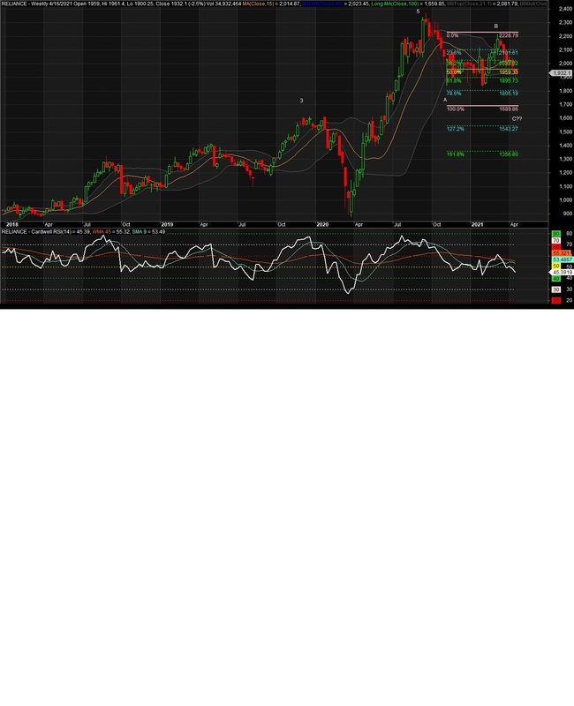Click the white 30 RSI level tag
Screen dimensions: 574x706
coord(556,289)
